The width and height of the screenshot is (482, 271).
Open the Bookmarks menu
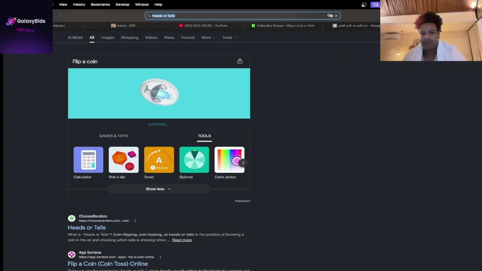coord(100,5)
